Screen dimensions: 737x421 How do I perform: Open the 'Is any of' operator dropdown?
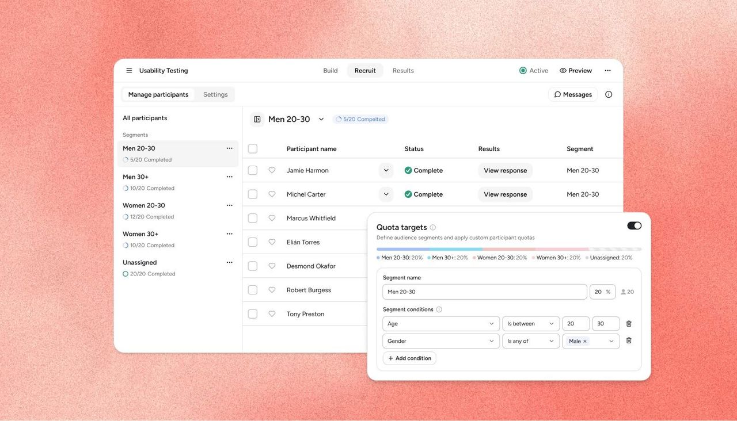point(531,341)
